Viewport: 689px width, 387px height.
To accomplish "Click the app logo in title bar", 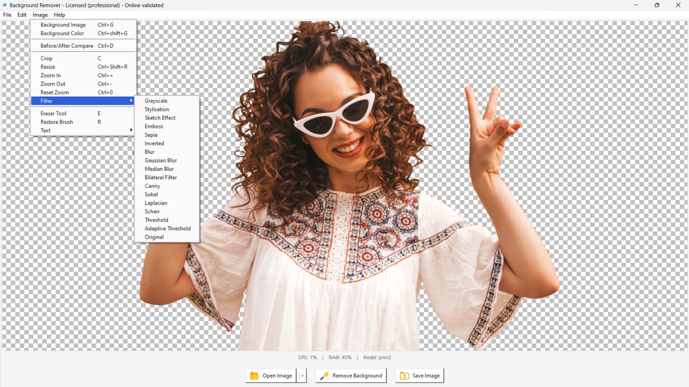I will tap(4, 5).
